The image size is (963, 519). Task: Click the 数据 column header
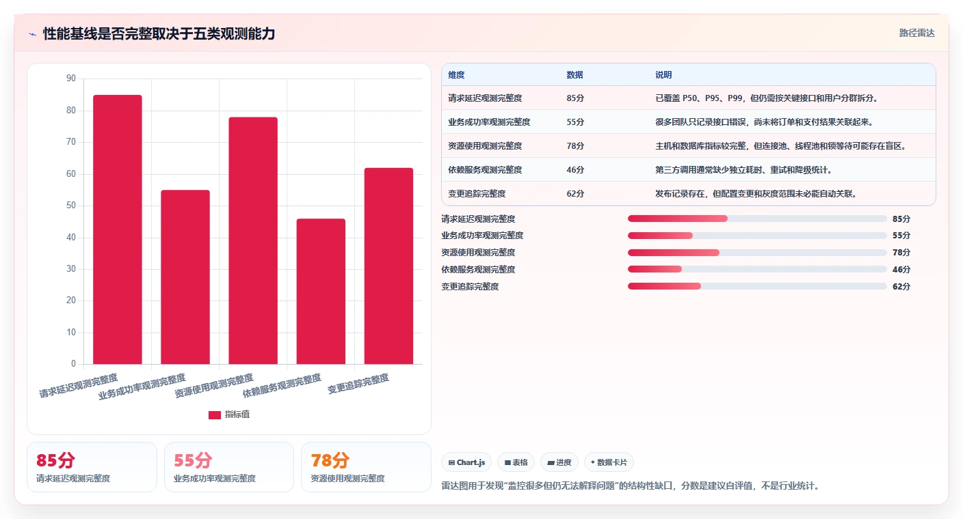point(575,75)
